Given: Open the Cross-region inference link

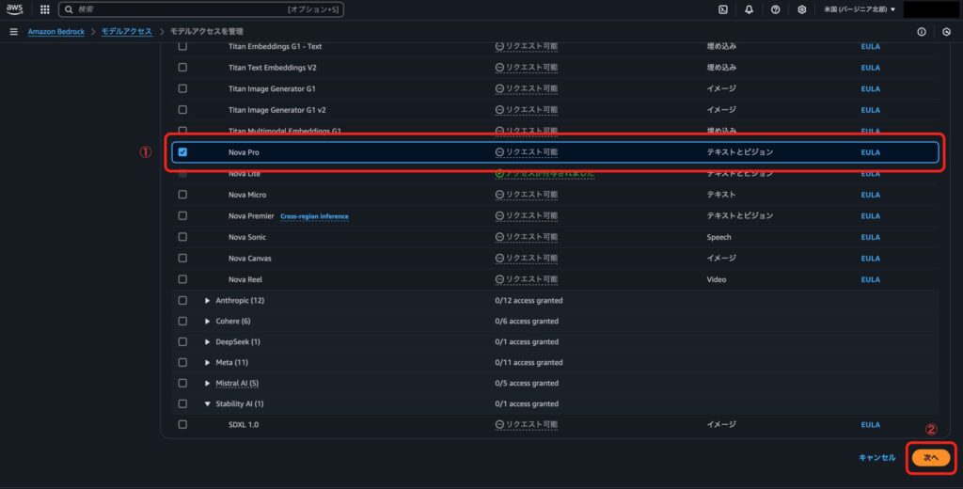Looking at the screenshot, I should coord(314,216).
